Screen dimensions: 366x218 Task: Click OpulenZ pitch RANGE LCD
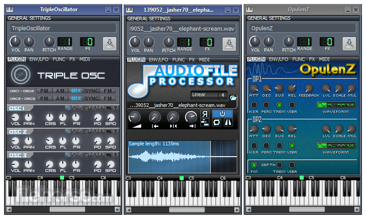point(304,42)
